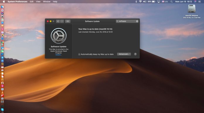The width and height of the screenshot is (204, 113).
Task: Activate Siri from the menu bar
Action: pos(195,1)
